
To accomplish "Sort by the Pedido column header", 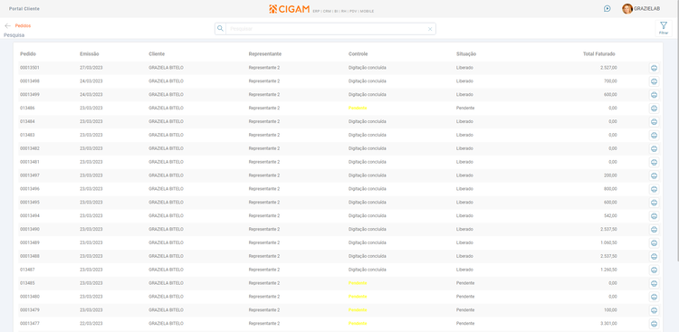I will point(28,54).
